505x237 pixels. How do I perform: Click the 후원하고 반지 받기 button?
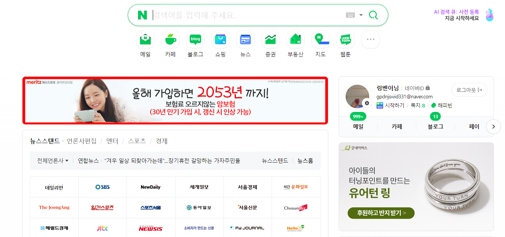pyautogui.click(x=381, y=213)
